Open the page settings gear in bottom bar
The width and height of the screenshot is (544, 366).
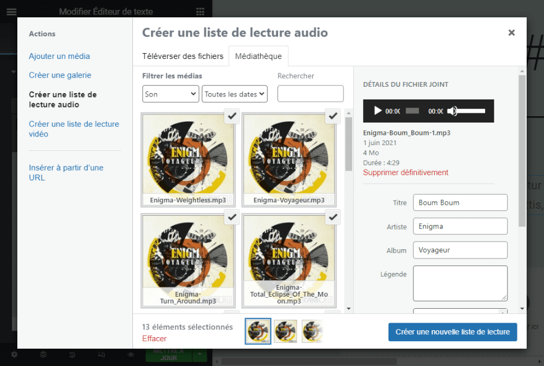[14, 354]
